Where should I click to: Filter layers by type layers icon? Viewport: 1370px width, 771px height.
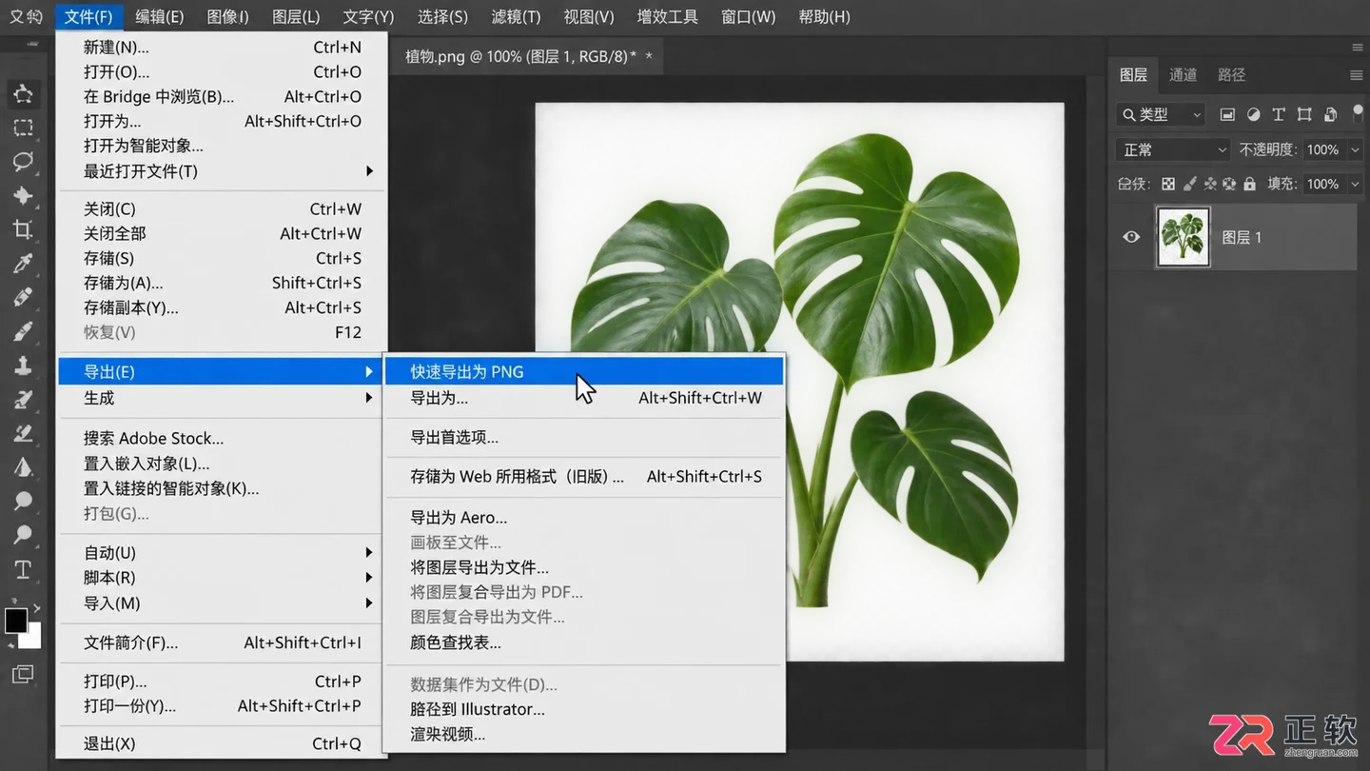pos(1279,114)
